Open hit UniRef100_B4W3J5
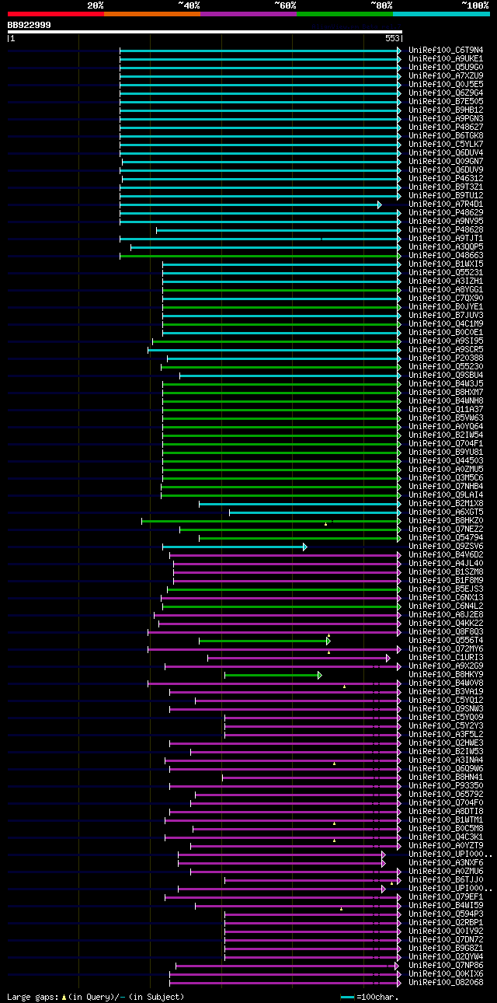497x1003 pixels. (x=446, y=383)
